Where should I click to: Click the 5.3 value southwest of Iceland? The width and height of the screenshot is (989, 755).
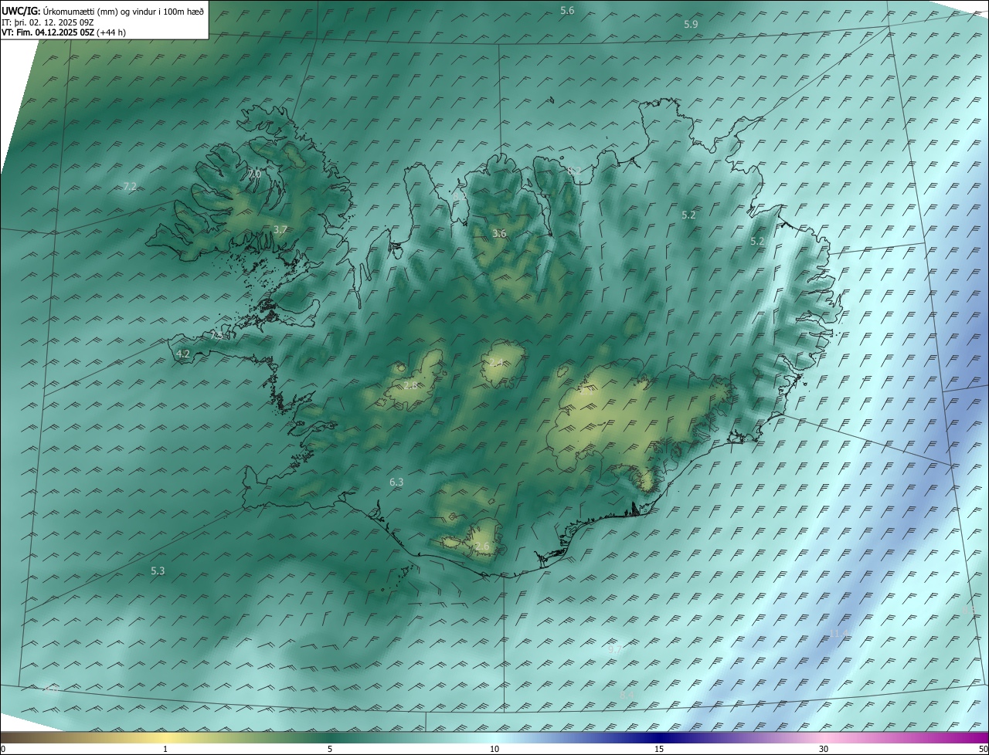point(158,570)
